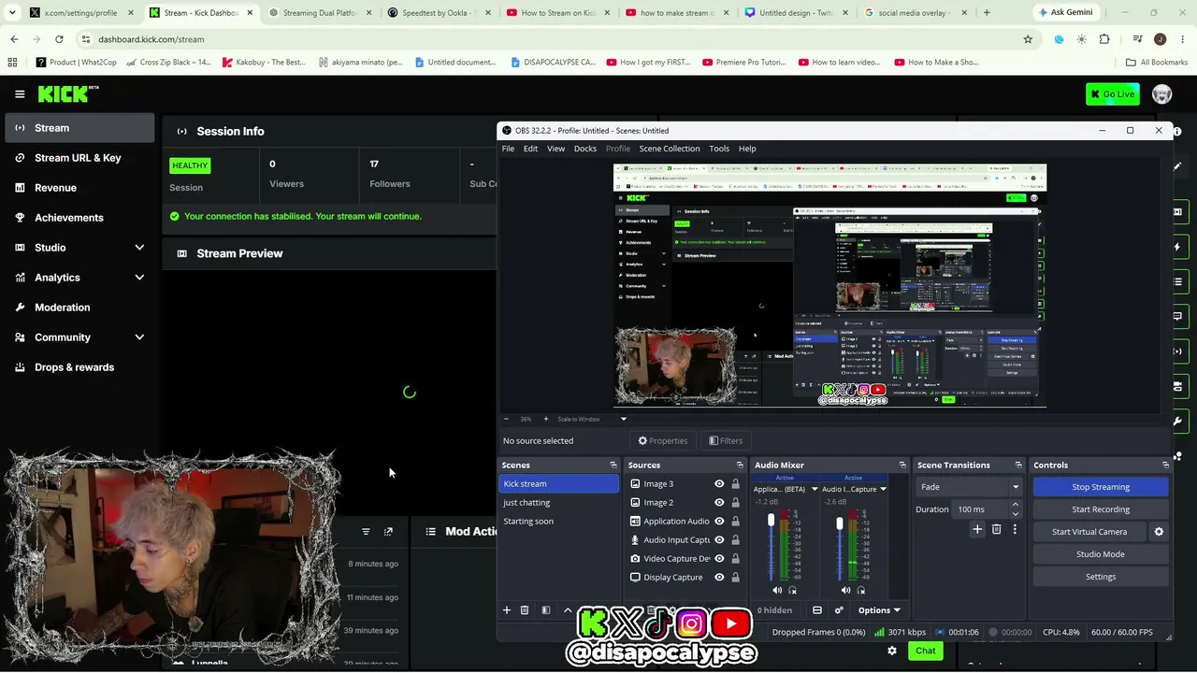Screen dimensions: 1197x673
Task: Click the Kick logo in the dashboard header
Action: point(68,93)
